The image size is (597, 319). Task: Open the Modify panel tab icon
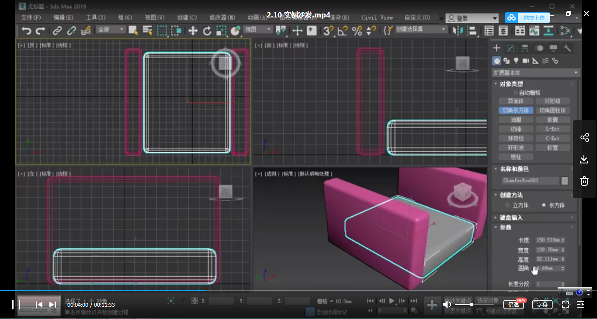coord(510,48)
